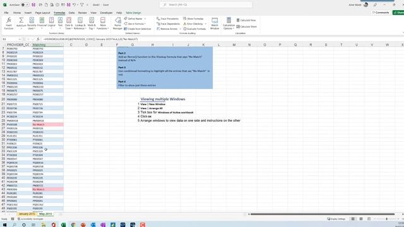The height and width of the screenshot is (227, 404).
Task: Click the Viewing multiple Windows heading
Action: (163, 99)
